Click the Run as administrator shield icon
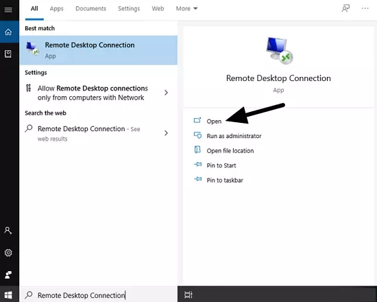 click(x=197, y=135)
